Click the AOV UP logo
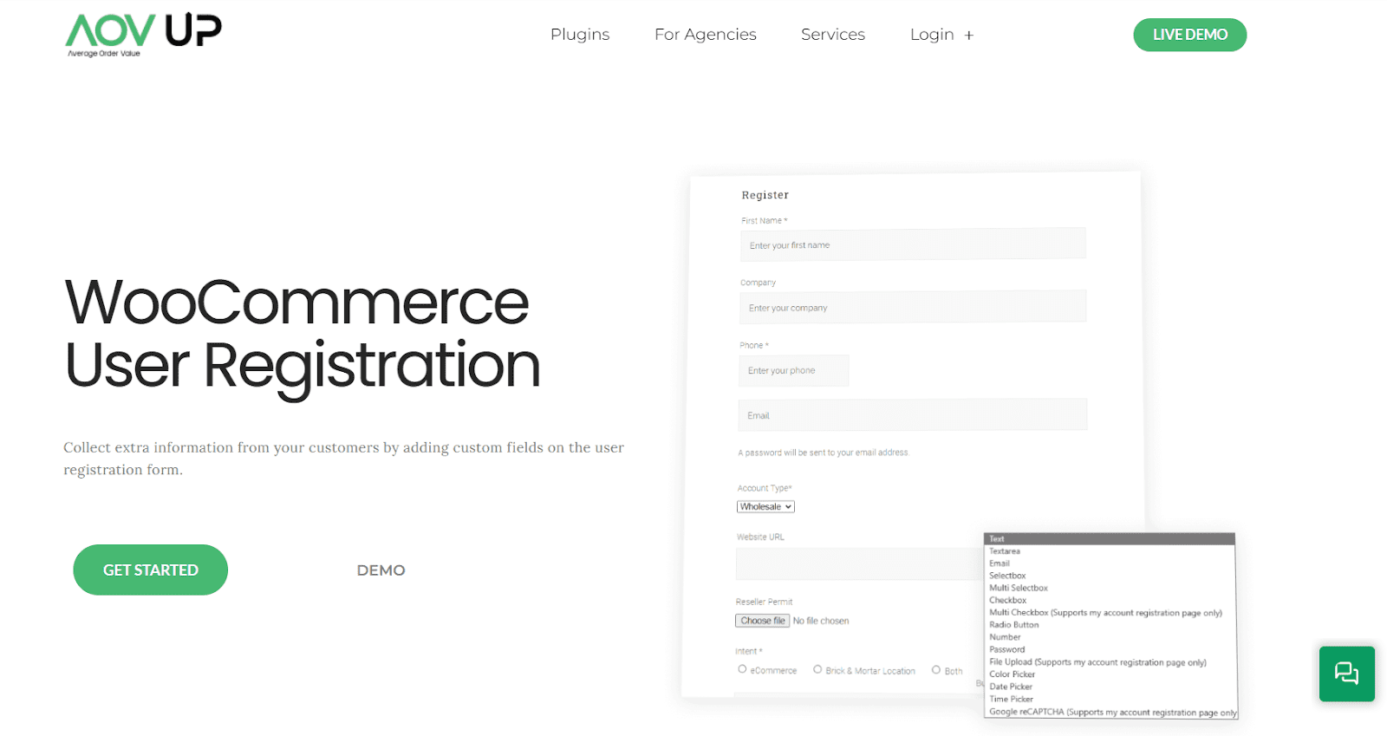 click(x=144, y=35)
